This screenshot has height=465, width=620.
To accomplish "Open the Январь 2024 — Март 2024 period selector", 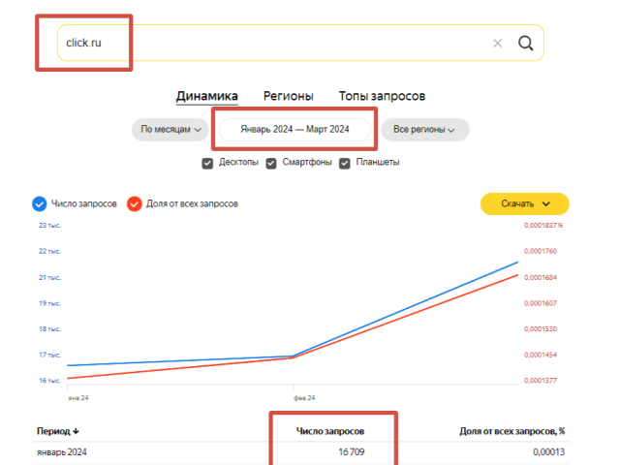I will tap(294, 129).
